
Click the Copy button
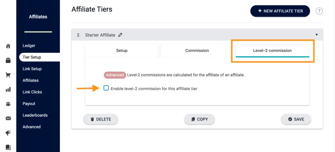point(199,119)
